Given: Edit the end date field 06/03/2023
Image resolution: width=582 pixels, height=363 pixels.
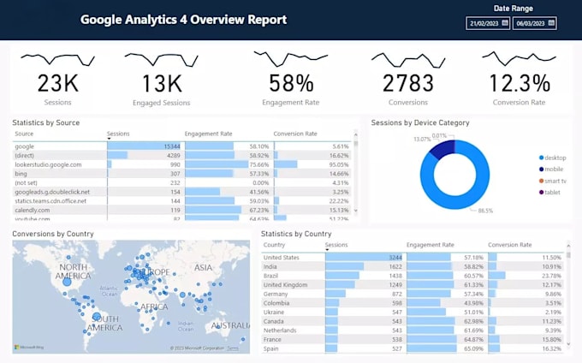Looking at the screenshot, I should tap(534, 23).
